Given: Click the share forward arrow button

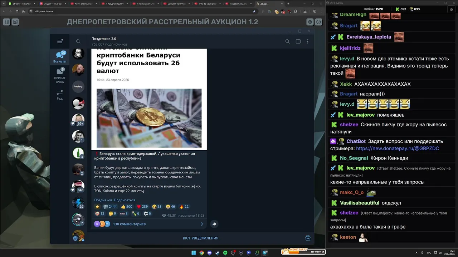Looking at the screenshot, I should (214, 224).
